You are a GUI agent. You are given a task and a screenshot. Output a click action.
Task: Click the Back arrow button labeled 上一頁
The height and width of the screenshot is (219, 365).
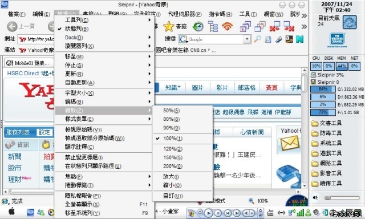click(21, 27)
